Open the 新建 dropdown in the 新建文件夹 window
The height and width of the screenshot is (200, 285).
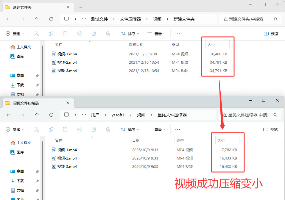point(15,34)
